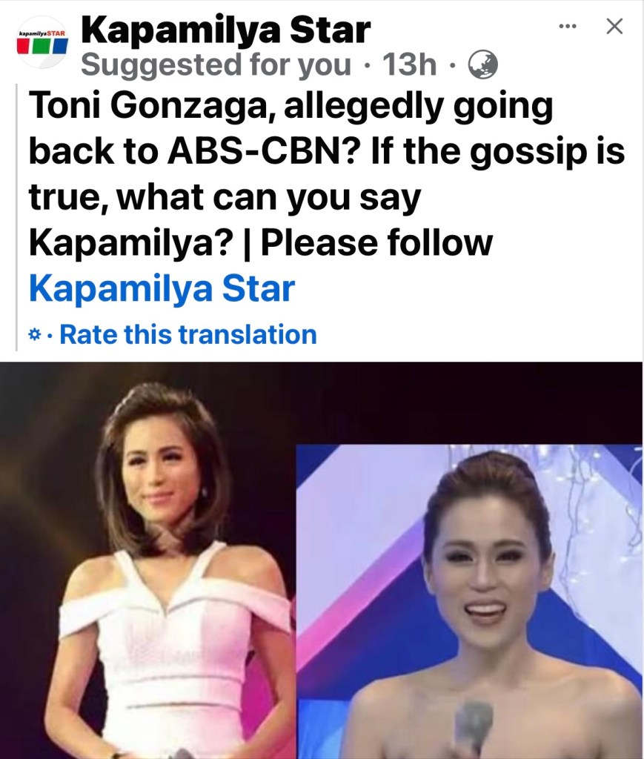Image resolution: width=644 pixels, height=759 pixels.
Task: Open the three-dot post options menu
Action: (x=568, y=26)
